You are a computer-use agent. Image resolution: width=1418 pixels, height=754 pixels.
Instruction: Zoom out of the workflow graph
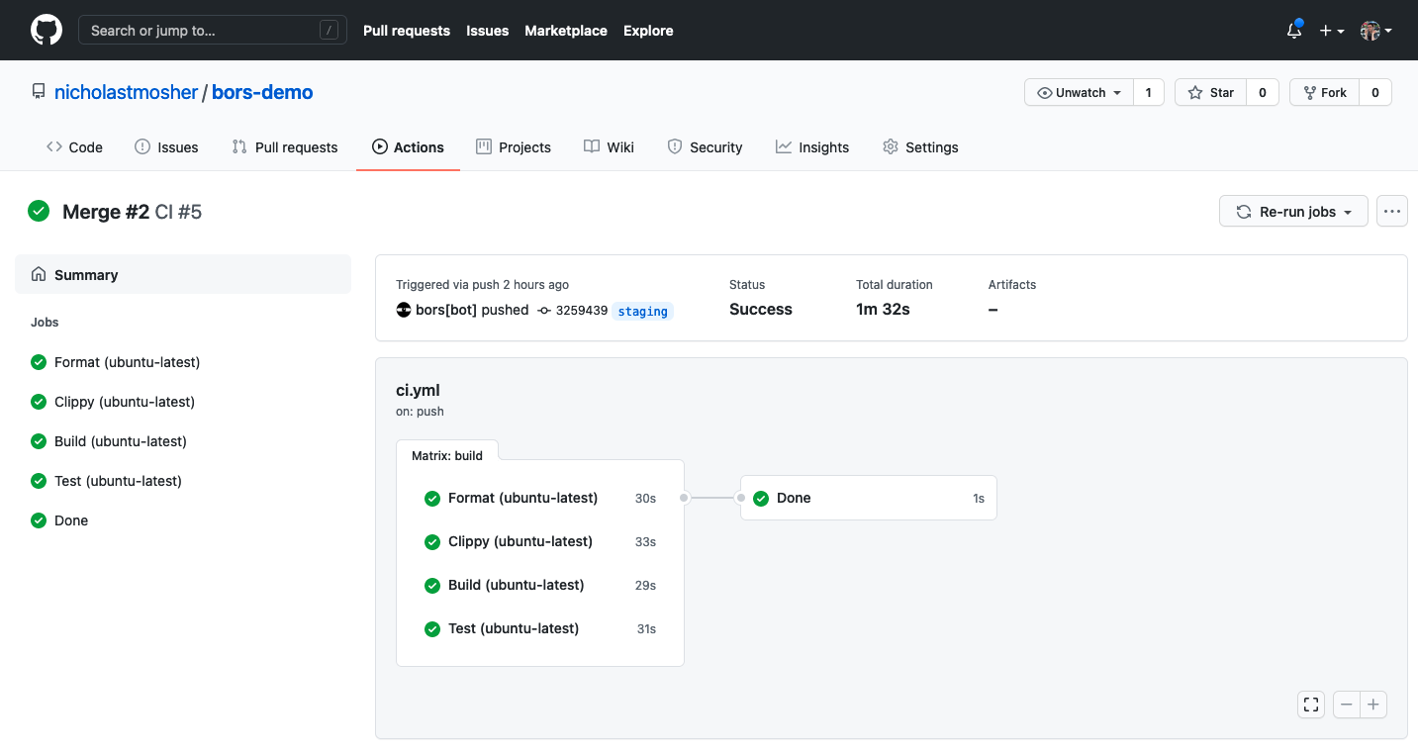click(1346, 704)
